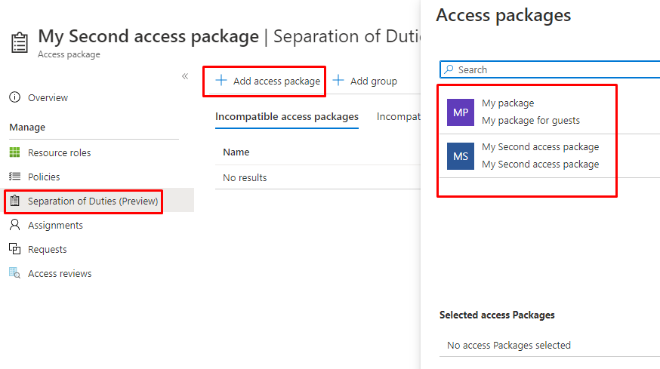Click the Name column header

pos(236,152)
